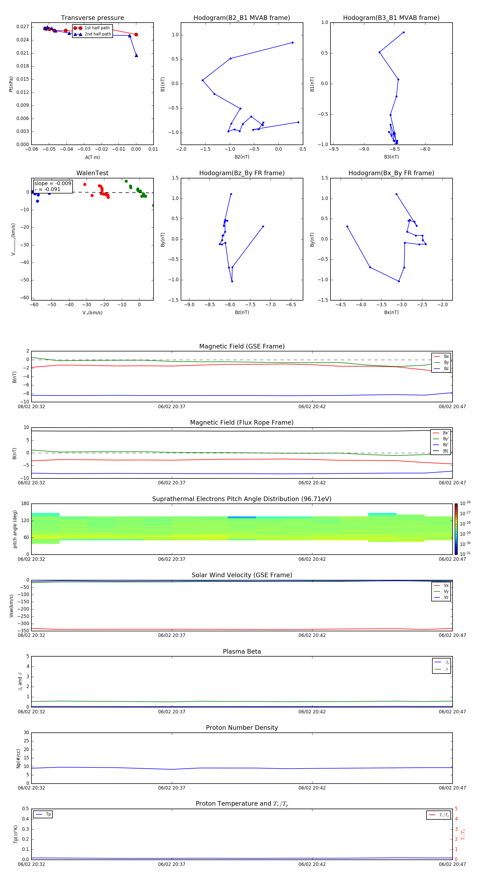Image resolution: width=484 pixels, height=888 pixels.
Task: Click the 'Pt(nPa)' y-axis label
Action: click(x=11, y=84)
